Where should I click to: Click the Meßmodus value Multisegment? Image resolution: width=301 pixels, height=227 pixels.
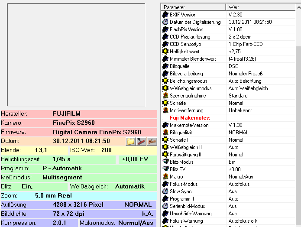(62, 177)
